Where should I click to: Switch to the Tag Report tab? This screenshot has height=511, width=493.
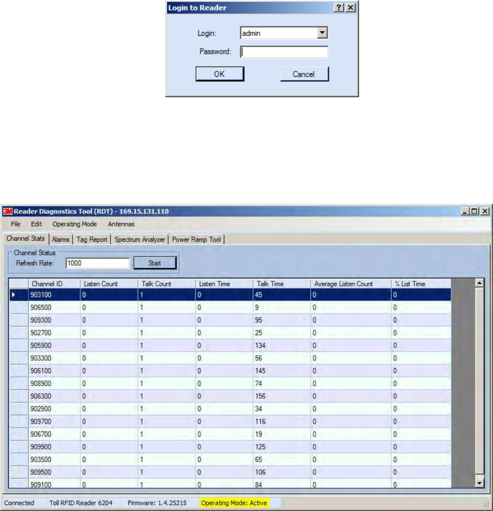click(x=92, y=240)
